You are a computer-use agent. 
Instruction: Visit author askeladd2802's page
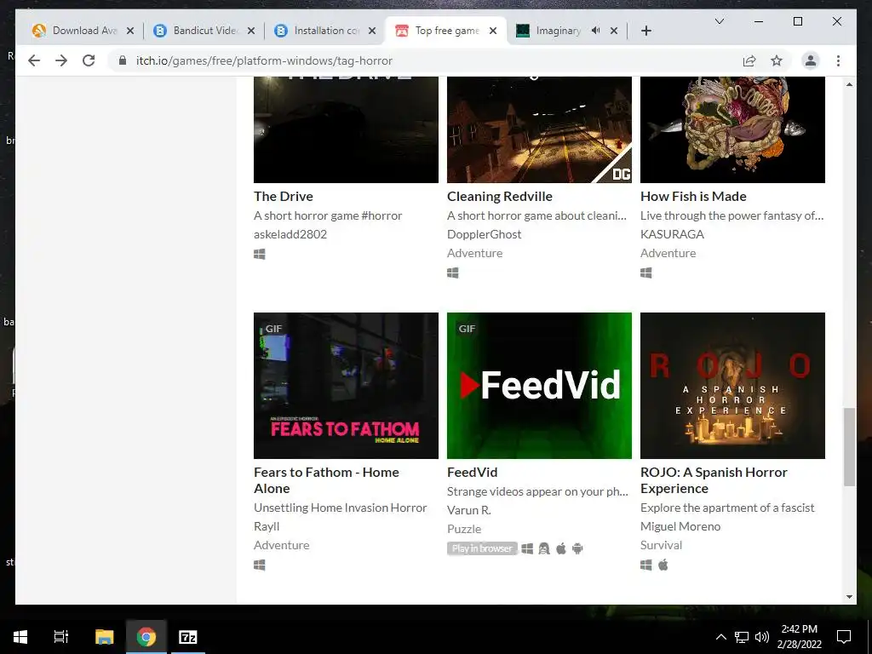click(x=290, y=234)
